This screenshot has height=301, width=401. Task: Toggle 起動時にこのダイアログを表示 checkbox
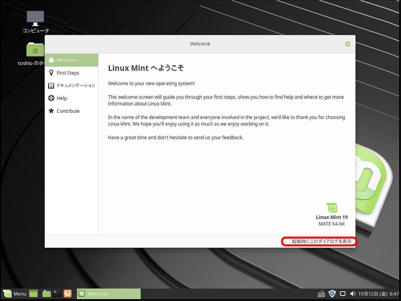287,241
